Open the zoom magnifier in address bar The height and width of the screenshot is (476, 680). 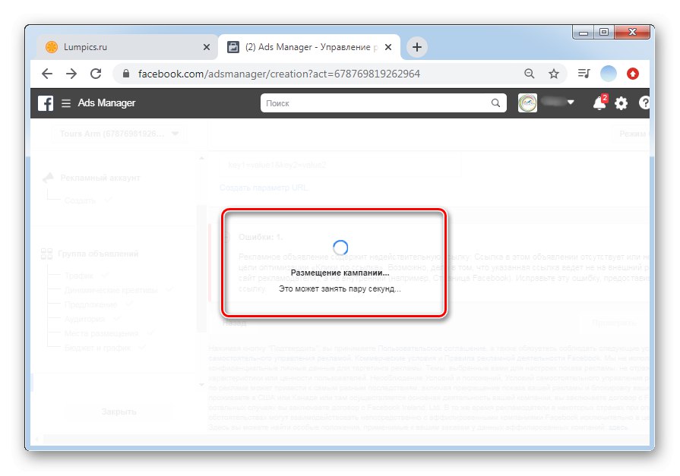pyautogui.click(x=529, y=74)
